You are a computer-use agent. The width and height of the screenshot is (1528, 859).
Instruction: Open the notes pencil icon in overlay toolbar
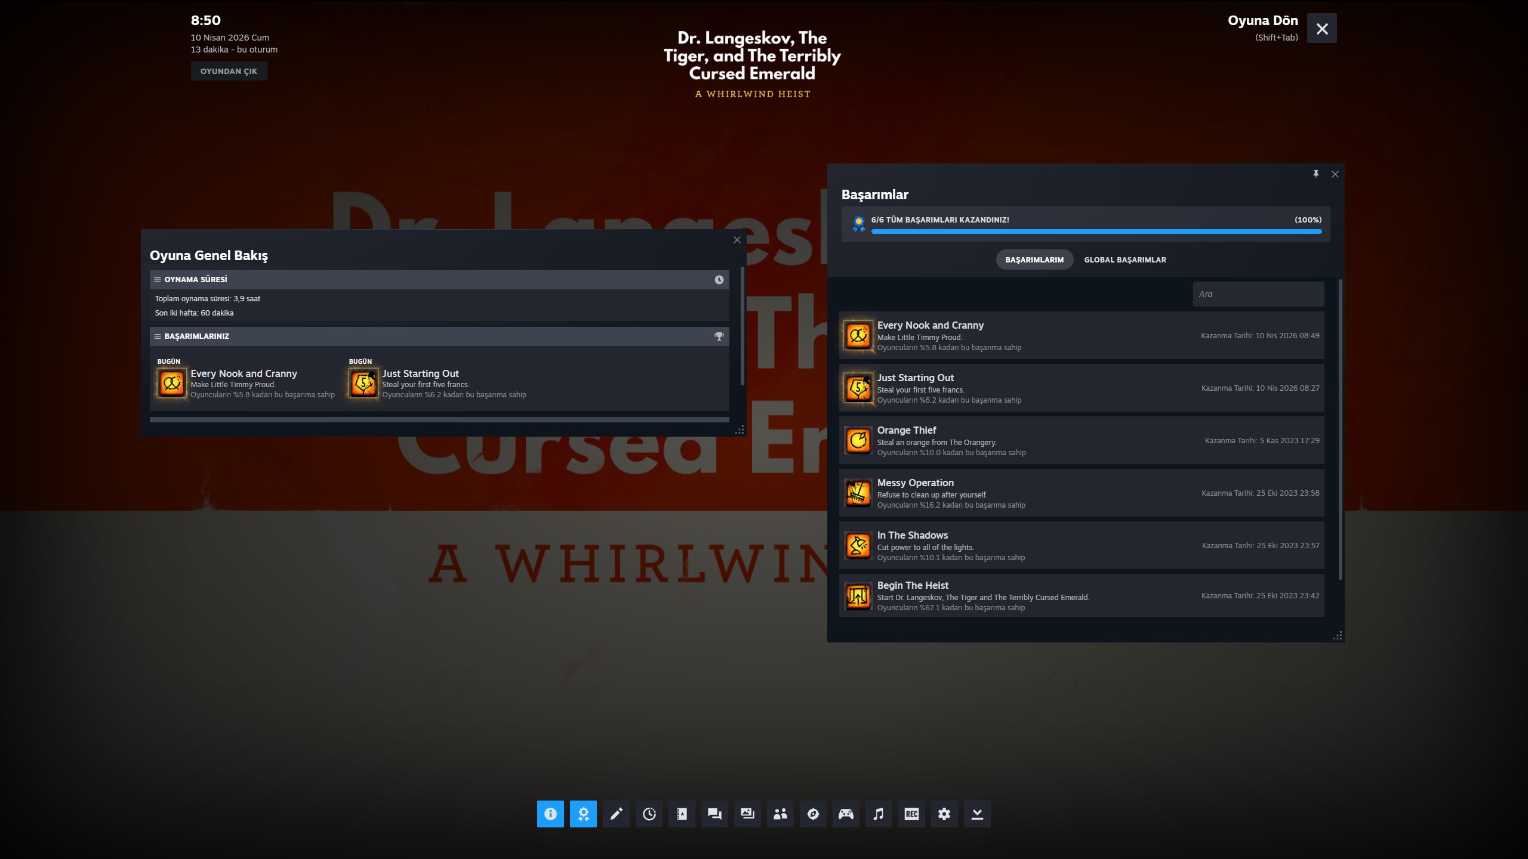coord(616,814)
